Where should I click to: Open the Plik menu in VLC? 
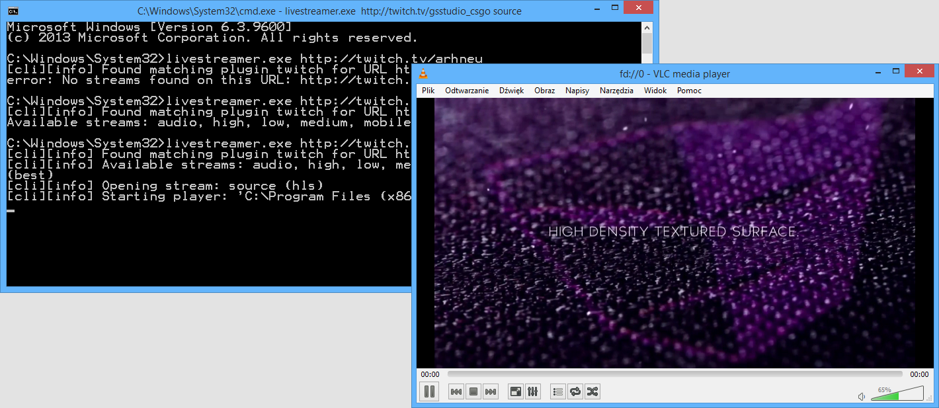click(428, 91)
